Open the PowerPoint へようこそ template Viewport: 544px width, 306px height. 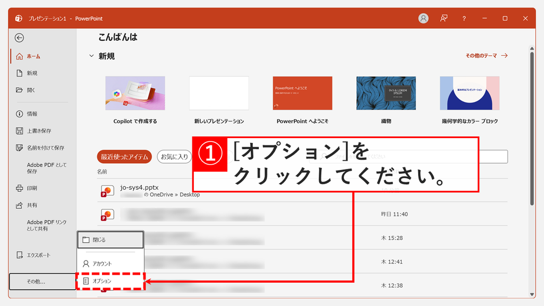[x=302, y=93]
